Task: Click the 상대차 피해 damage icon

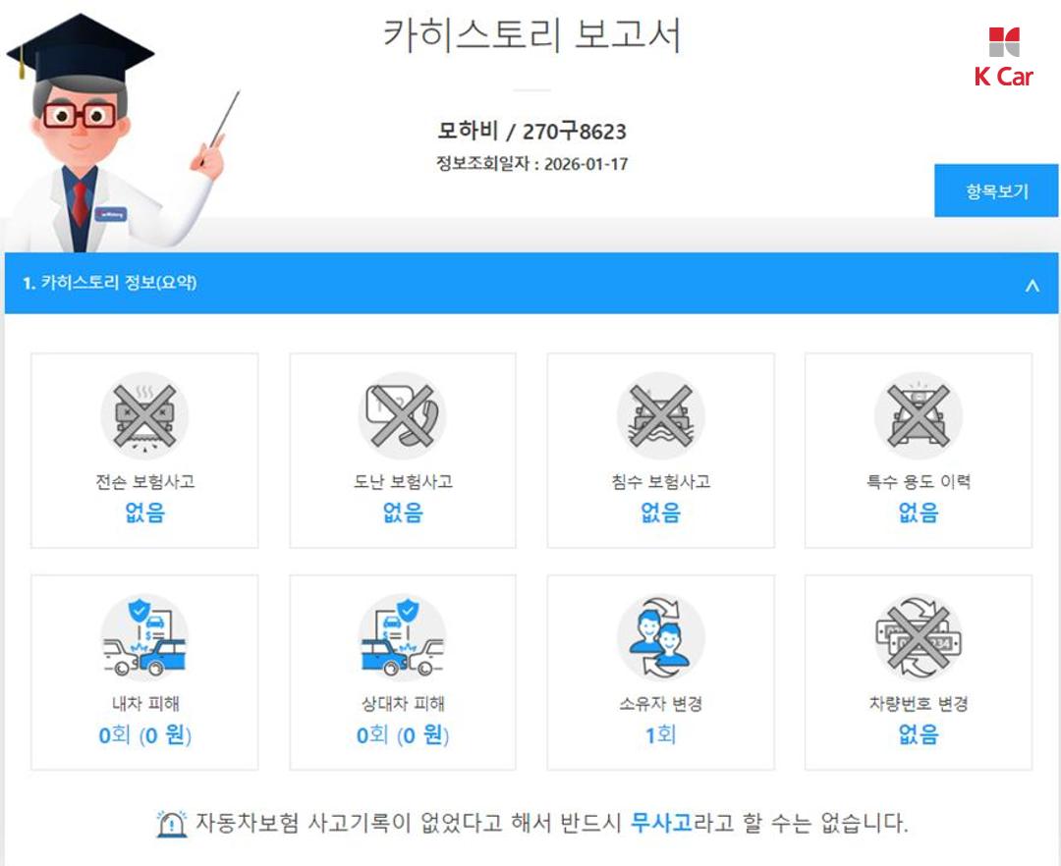Action: click(402, 637)
